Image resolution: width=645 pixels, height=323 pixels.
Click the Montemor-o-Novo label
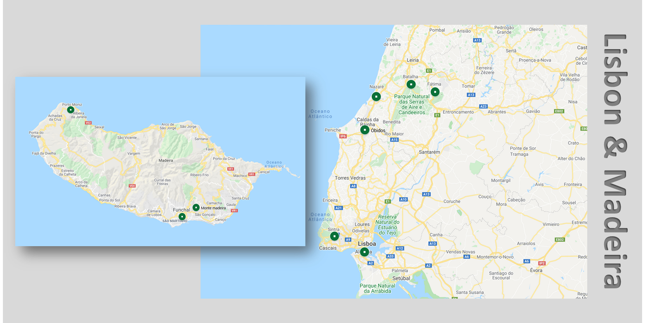pyautogui.click(x=494, y=257)
